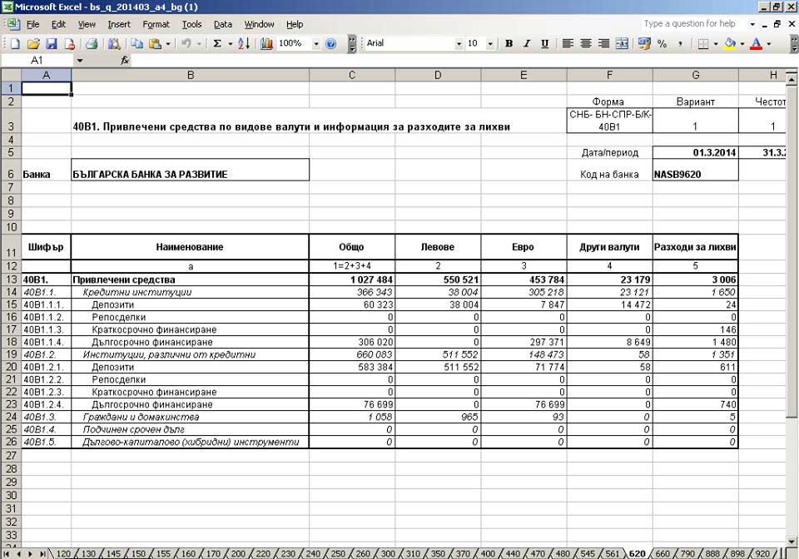The height and width of the screenshot is (559, 799).
Task: Apply borders with the Borders icon
Action: (x=703, y=44)
